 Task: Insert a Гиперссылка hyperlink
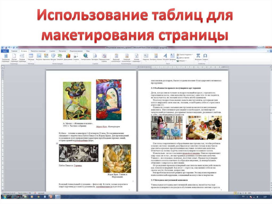pyautogui.click(x=86, y=57)
